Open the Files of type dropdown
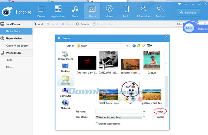 click(x=144, y=117)
